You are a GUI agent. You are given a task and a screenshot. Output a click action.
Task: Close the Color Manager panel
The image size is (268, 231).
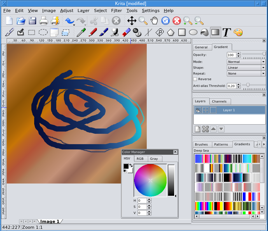coord(175,152)
